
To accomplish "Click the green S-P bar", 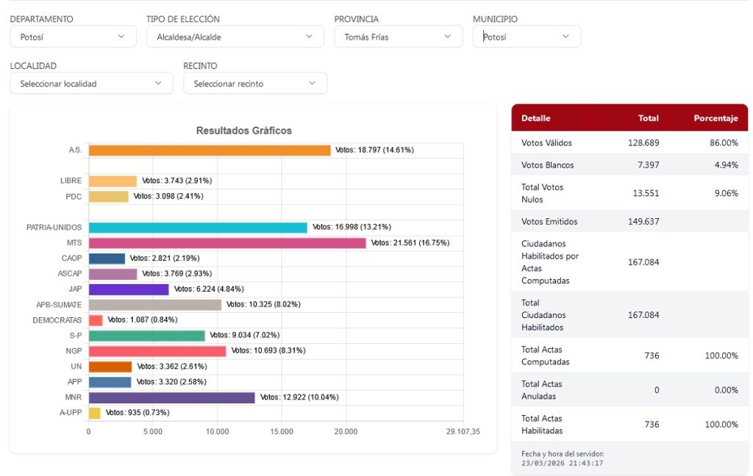I will 146,336.
